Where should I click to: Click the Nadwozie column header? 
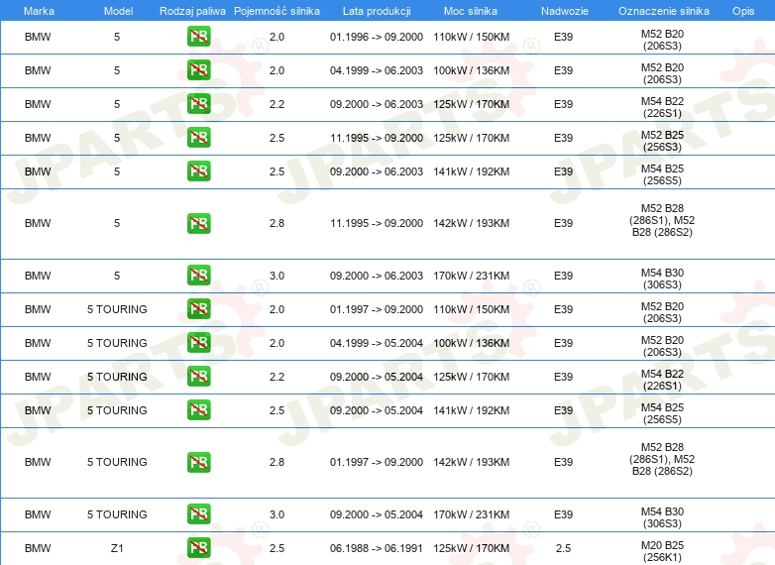coord(565,11)
